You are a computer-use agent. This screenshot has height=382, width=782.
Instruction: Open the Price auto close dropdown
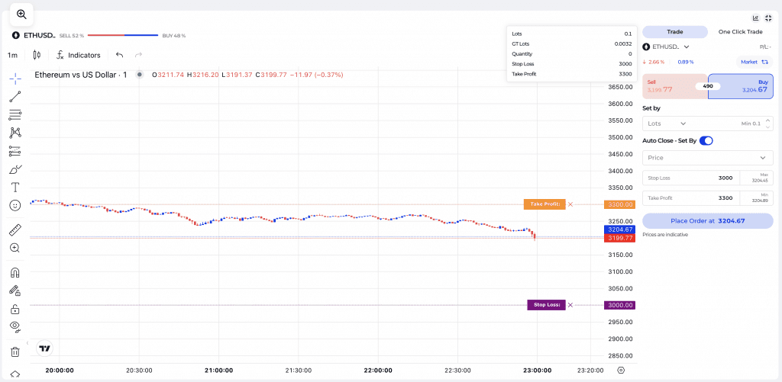[707, 158]
